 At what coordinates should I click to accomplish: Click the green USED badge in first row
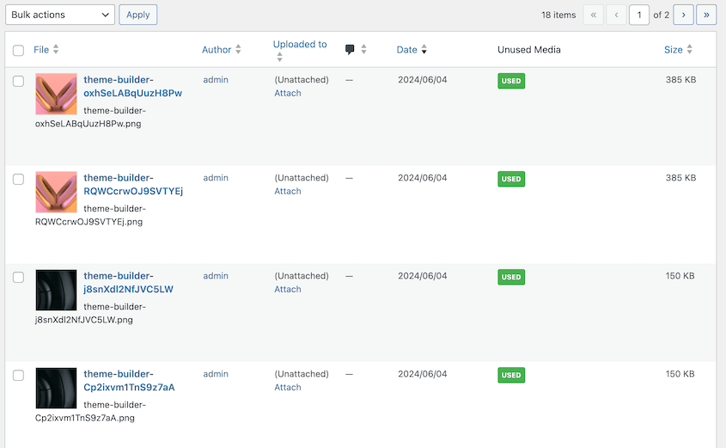pos(511,81)
